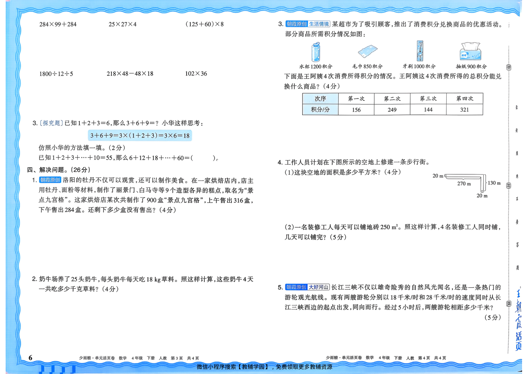Image resolution: width=529 pixels, height=374 pixels.
Task: Click the 270 m dimension label
Action: point(464,184)
